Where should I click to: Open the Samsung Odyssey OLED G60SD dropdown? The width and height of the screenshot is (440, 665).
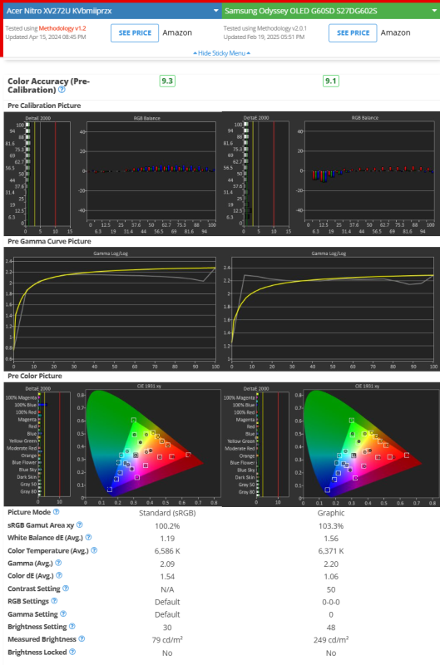[331, 11]
